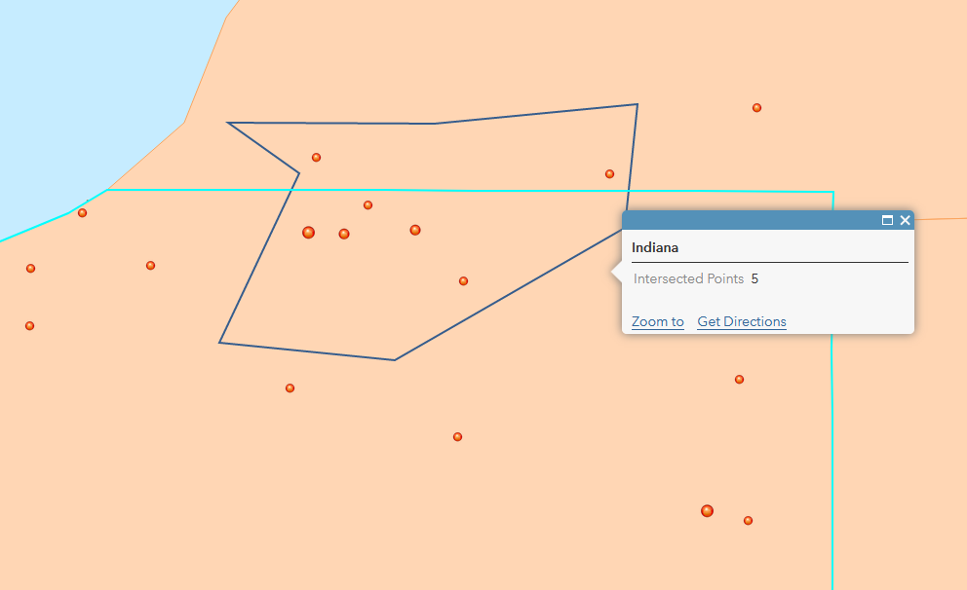The height and width of the screenshot is (590, 967).
Task: Select the point near the polygon's top-left notch
Action: click(x=316, y=158)
